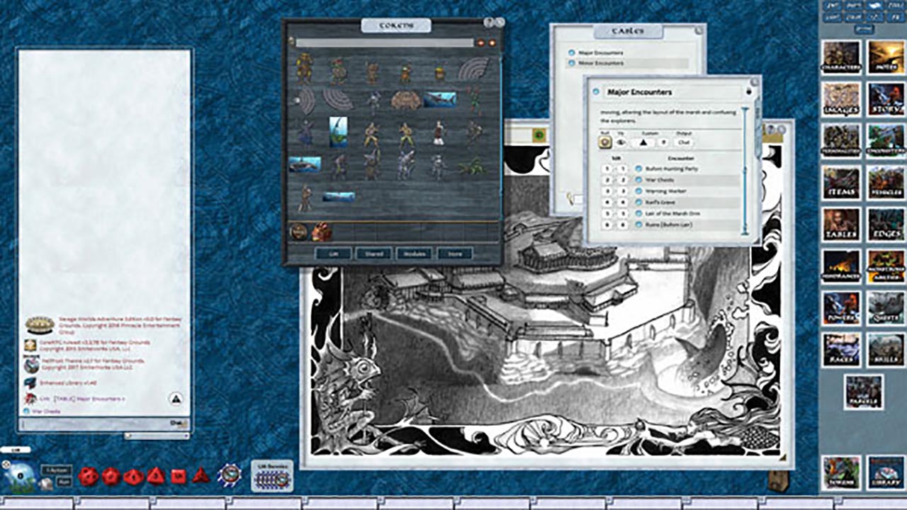Click the Store button in the Tokens window

454,254
